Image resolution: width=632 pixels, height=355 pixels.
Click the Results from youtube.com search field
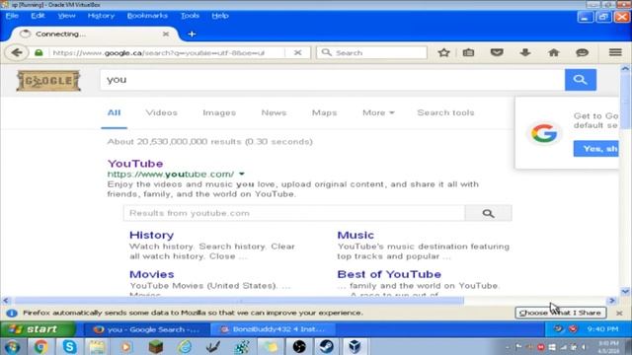(x=294, y=213)
